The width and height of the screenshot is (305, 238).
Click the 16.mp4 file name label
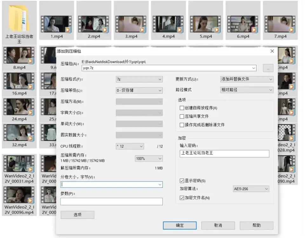coord(19,93)
